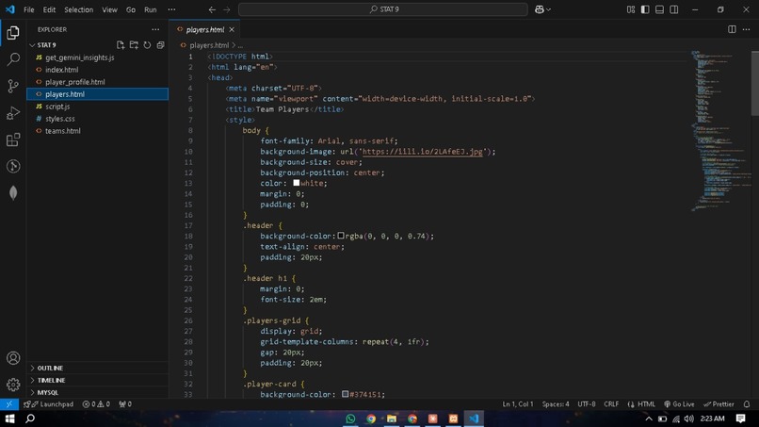Screen dimensions: 759x427
Task: Change CRLF end of line sequence
Action: (x=611, y=404)
